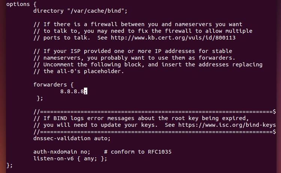Click the kb.cert.org vulnerability URL
The image size is (281, 173).
tap(173, 38)
